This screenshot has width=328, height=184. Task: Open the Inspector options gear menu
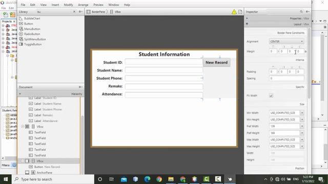pos(307,11)
